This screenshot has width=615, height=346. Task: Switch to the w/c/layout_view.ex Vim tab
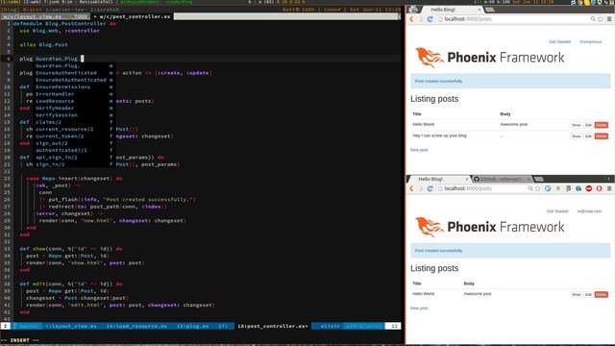45,16
